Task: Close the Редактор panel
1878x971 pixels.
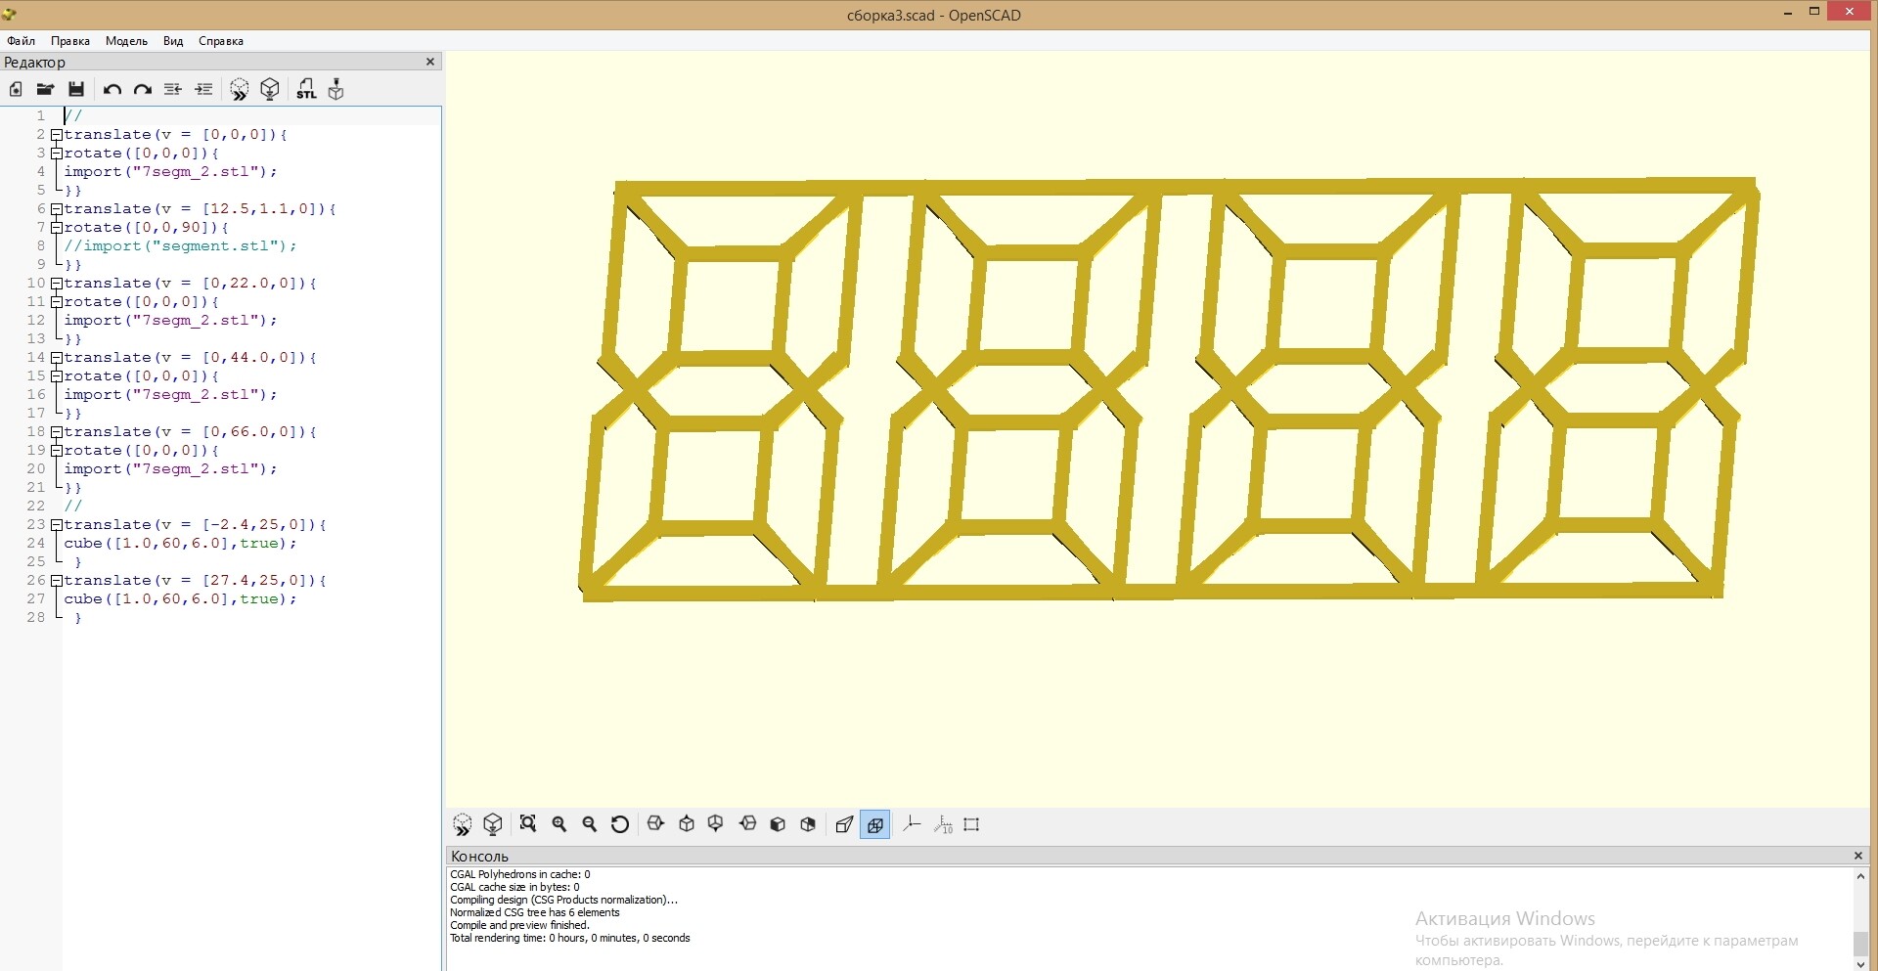Action: pos(430,62)
